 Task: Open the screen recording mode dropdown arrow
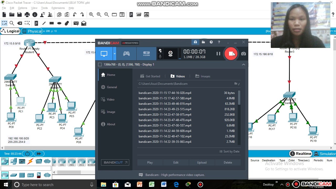[x=114, y=54]
